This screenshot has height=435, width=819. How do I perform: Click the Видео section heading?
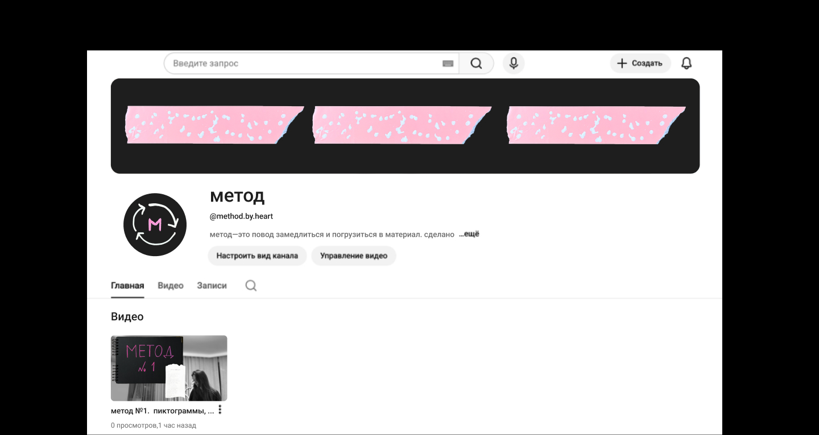(x=127, y=316)
